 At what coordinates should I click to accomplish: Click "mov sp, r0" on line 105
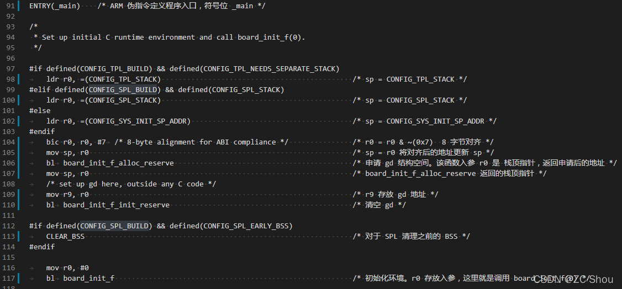[67, 152]
